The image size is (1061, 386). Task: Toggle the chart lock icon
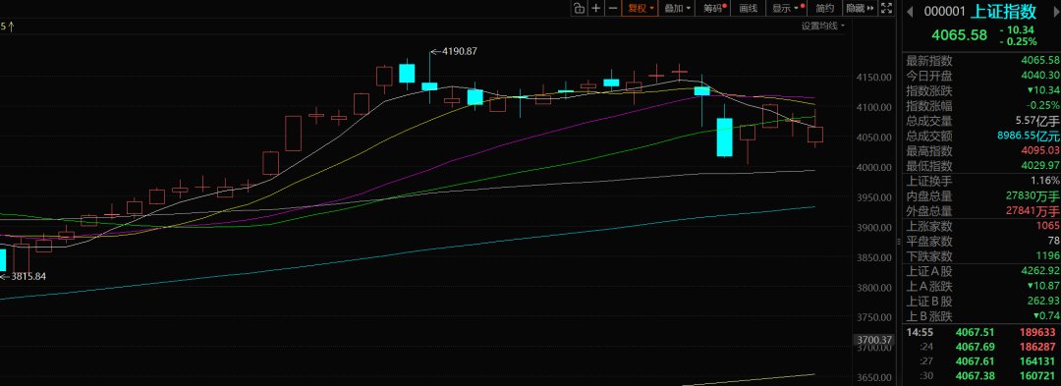pos(579,8)
